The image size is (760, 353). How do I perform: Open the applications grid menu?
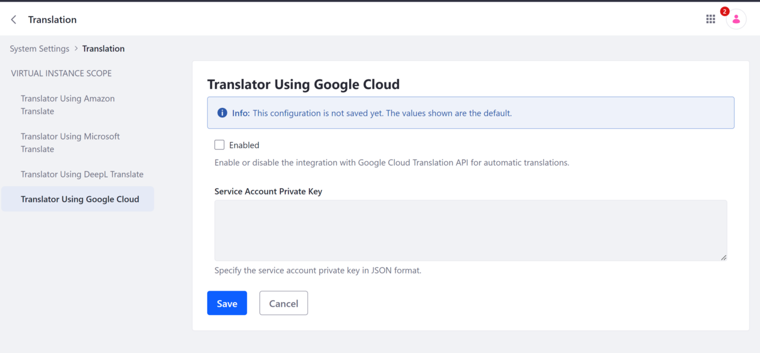pyautogui.click(x=710, y=19)
